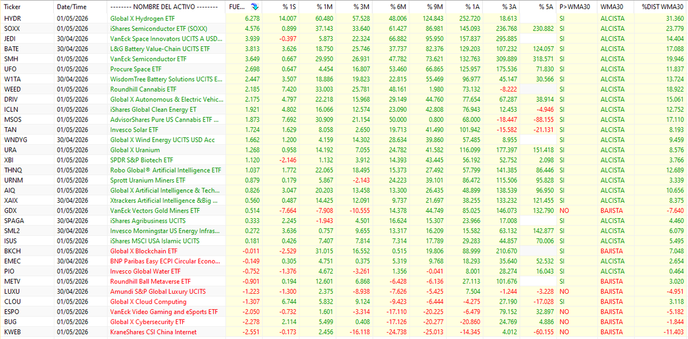Sort by the Date/Time column header
Screen dimensions: 688x339
point(71,7)
